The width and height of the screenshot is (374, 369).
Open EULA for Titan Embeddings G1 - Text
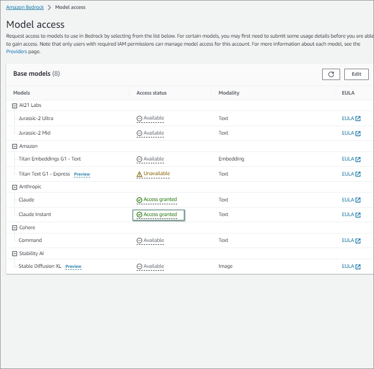(x=351, y=159)
